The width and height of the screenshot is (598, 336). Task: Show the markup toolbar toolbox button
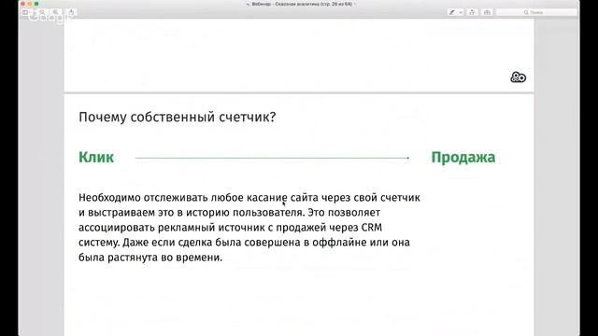[x=487, y=12]
